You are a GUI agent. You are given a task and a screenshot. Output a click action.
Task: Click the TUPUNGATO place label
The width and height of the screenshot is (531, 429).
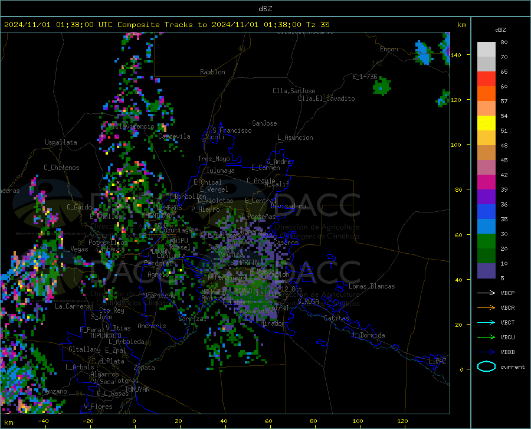(x=106, y=336)
